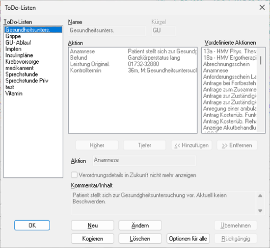Click comment box scroll down arrow
The width and height of the screenshot is (270, 248).
click(x=260, y=211)
